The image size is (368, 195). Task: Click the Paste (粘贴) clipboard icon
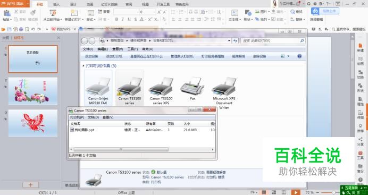[7, 13]
